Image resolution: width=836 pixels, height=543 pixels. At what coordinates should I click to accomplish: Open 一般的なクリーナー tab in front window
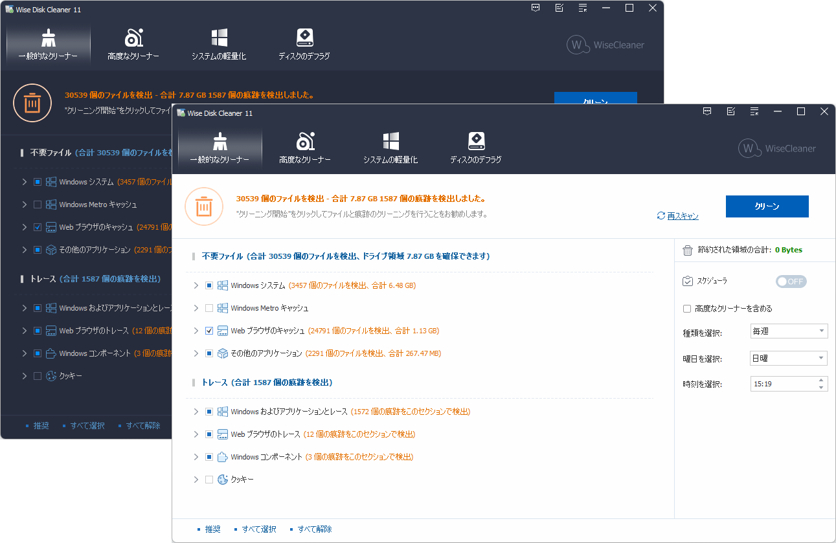(x=220, y=148)
